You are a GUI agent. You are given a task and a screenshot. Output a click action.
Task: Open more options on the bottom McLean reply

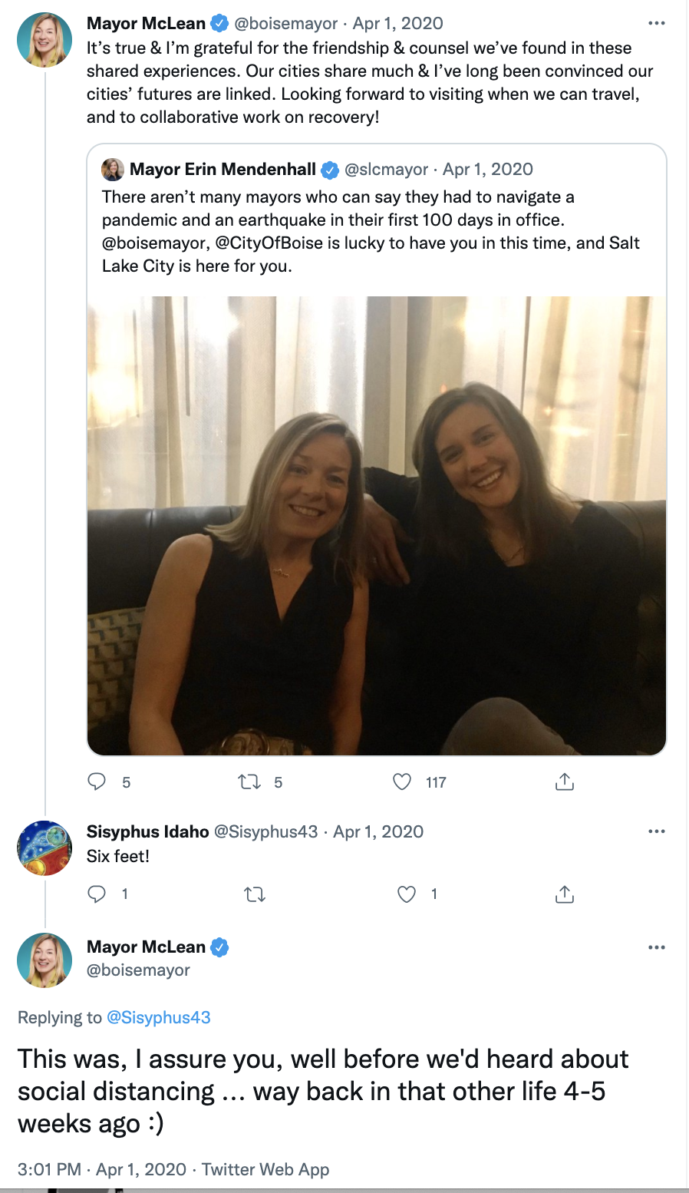tap(657, 947)
